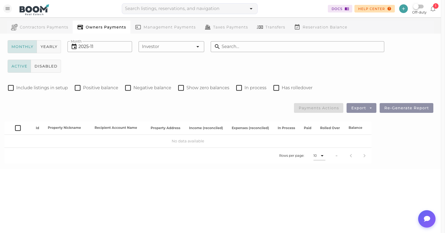Click the Management Payments tab icon

coord(138,27)
